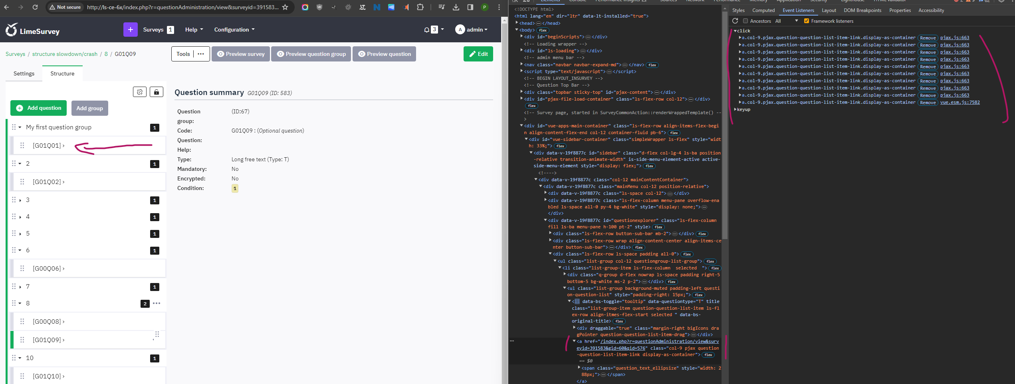1015x384 pixels.
Task: Expand question group 3 in the structure
Action: tap(20, 200)
